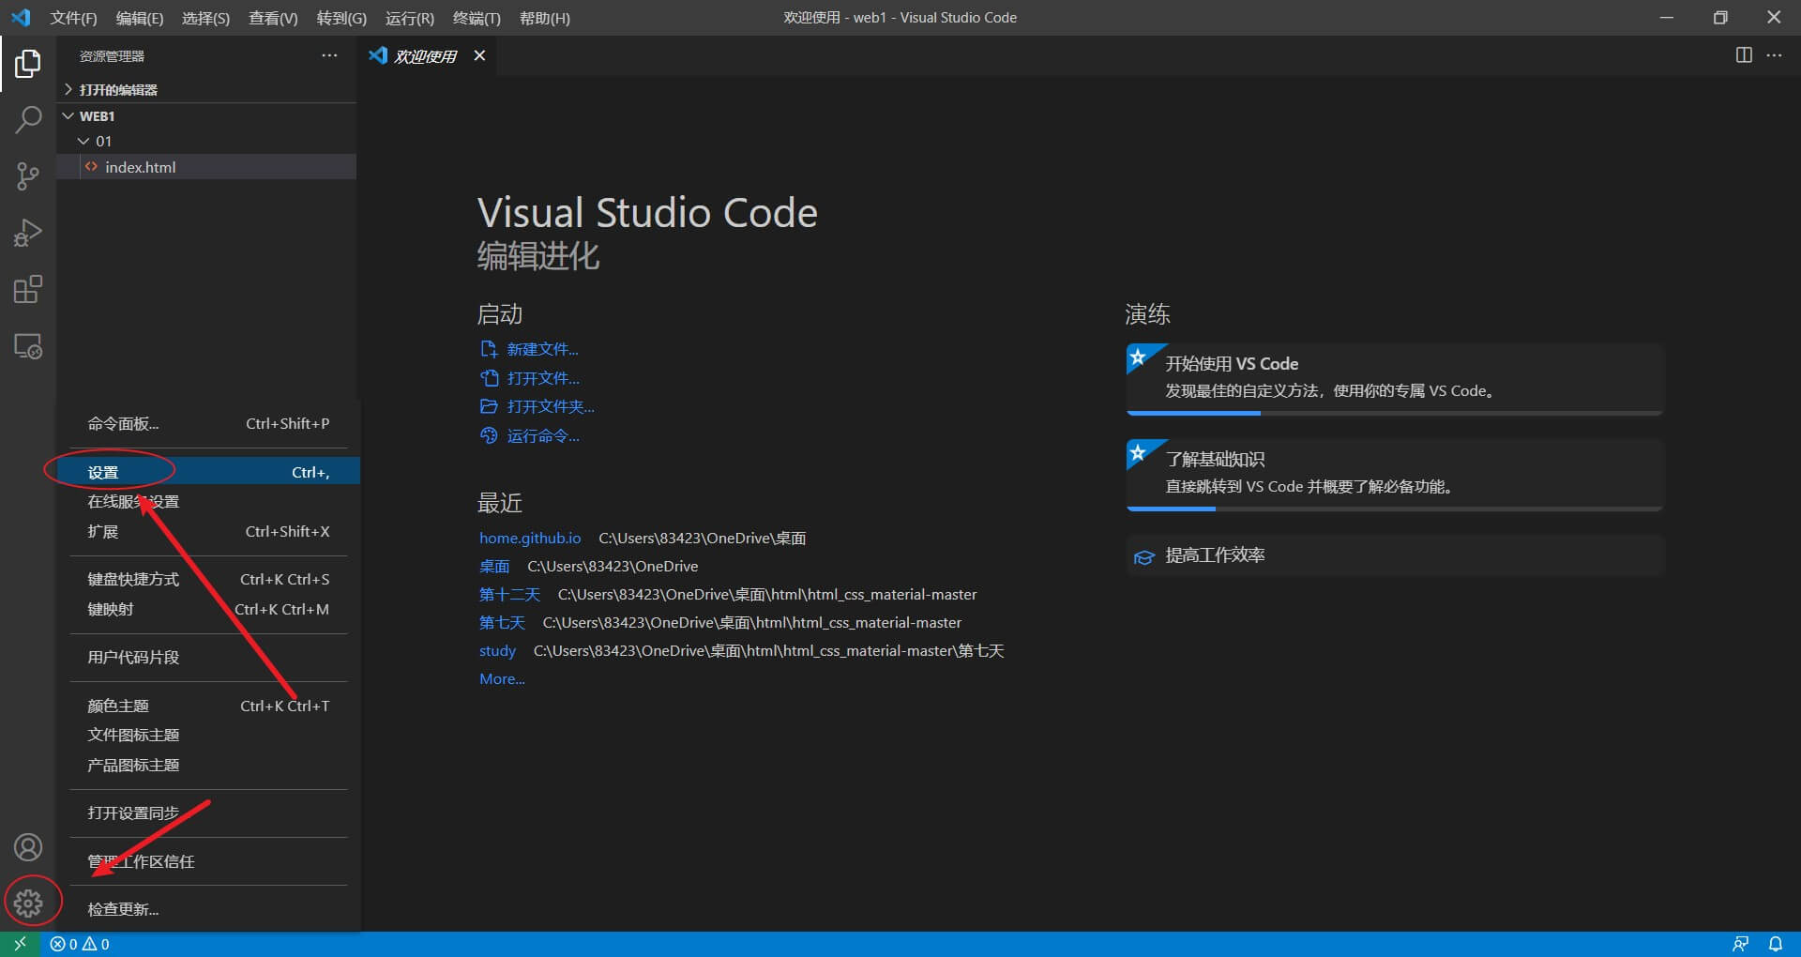Viewport: 1801px width, 957px height.
Task: Click the 运行命令 icon
Action: point(489,435)
